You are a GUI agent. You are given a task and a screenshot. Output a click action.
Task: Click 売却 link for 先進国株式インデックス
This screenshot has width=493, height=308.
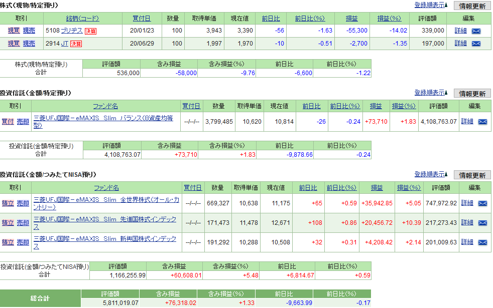click(23, 222)
